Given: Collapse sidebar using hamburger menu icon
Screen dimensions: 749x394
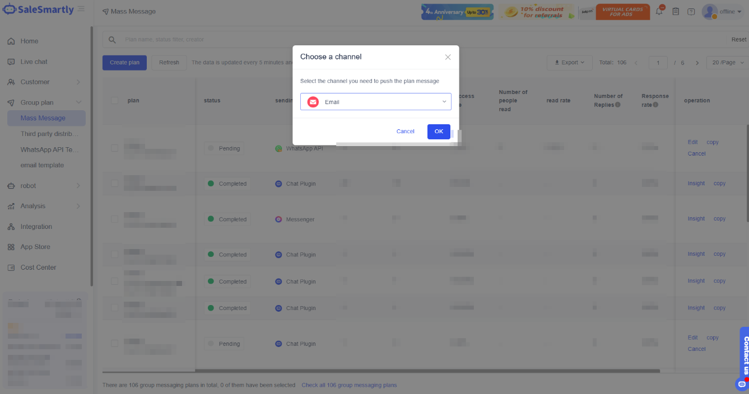Looking at the screenshot, I should tap(81, 9).
